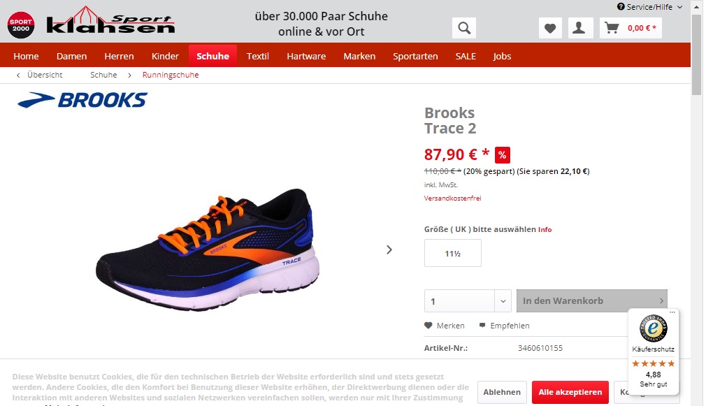The height and width of the screenshot is (406, 706).
Task: Click the Ablehnen cookie button
Action: (502, 392)
